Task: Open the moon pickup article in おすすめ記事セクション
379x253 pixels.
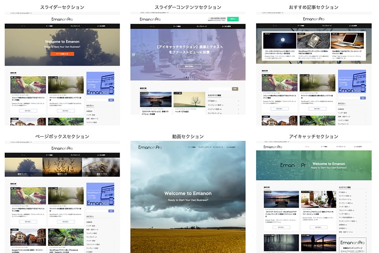Action: click(x=280, y=41)
